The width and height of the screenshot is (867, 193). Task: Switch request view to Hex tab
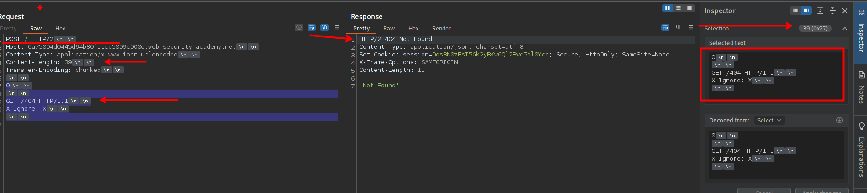pyautogui.click(x=60, y=28)
